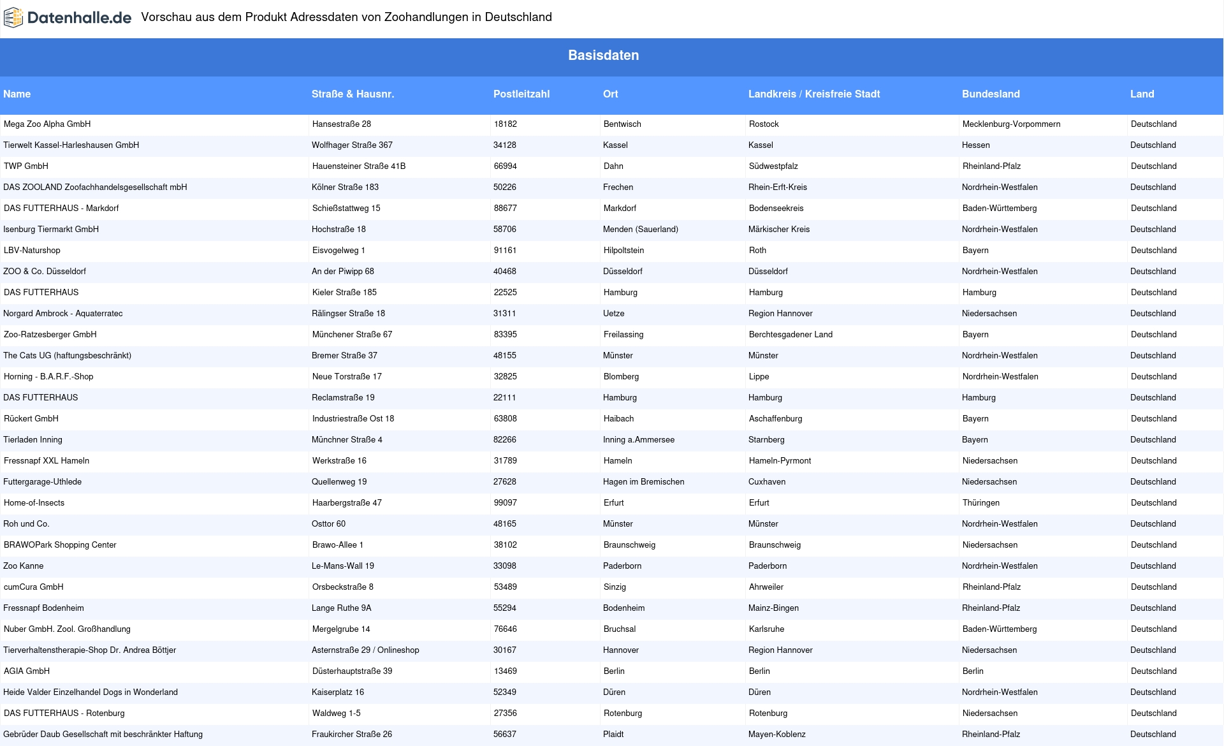The image size is (1224, 746).
Task: Select Landkreis cell Berchtesgadener Land
Action: point(790,335)
